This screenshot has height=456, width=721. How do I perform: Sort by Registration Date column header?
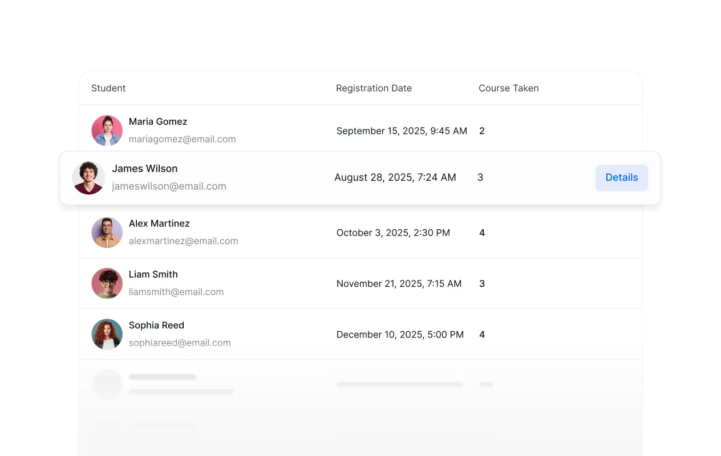tap(374, 88)
